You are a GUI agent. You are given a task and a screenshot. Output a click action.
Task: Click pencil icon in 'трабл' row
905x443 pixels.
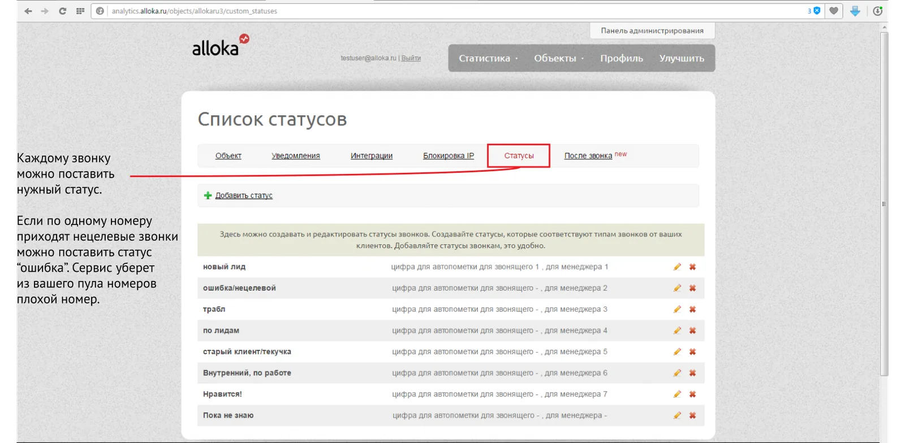tap(677, 309)
